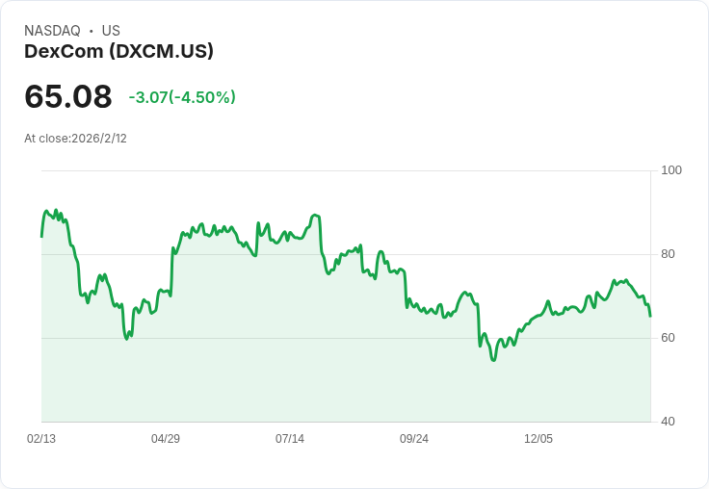Select the 07/14 date on the x-axis
709x489 pixels.
click(x=290, y=438)
